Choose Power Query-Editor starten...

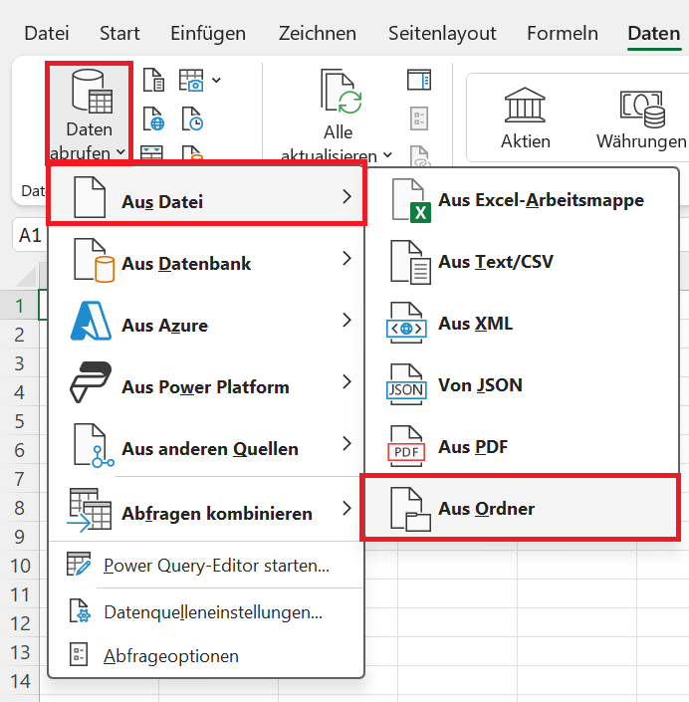pyautogui.click(x=206, y=565)
